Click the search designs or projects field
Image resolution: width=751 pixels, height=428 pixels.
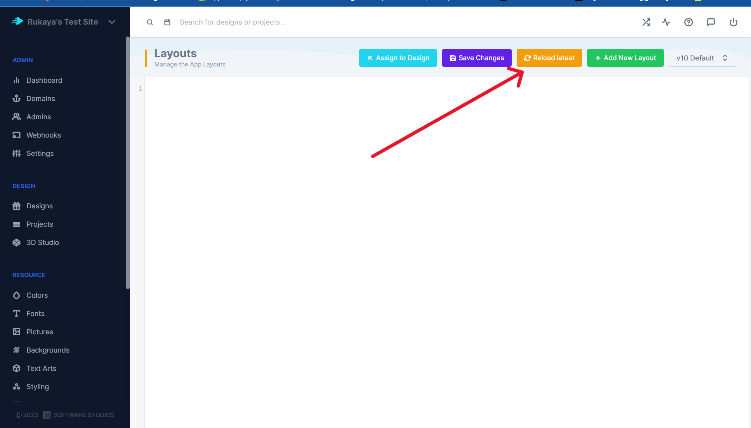[233, 22]
